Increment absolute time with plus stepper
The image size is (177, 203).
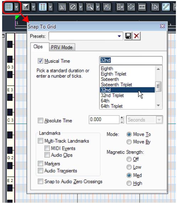tap(122, 118)
